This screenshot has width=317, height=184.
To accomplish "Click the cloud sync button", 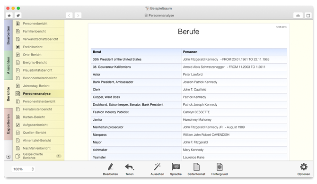I will (x=298, y=16).
